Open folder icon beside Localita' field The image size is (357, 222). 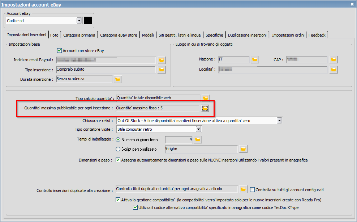tap(333, 70)
